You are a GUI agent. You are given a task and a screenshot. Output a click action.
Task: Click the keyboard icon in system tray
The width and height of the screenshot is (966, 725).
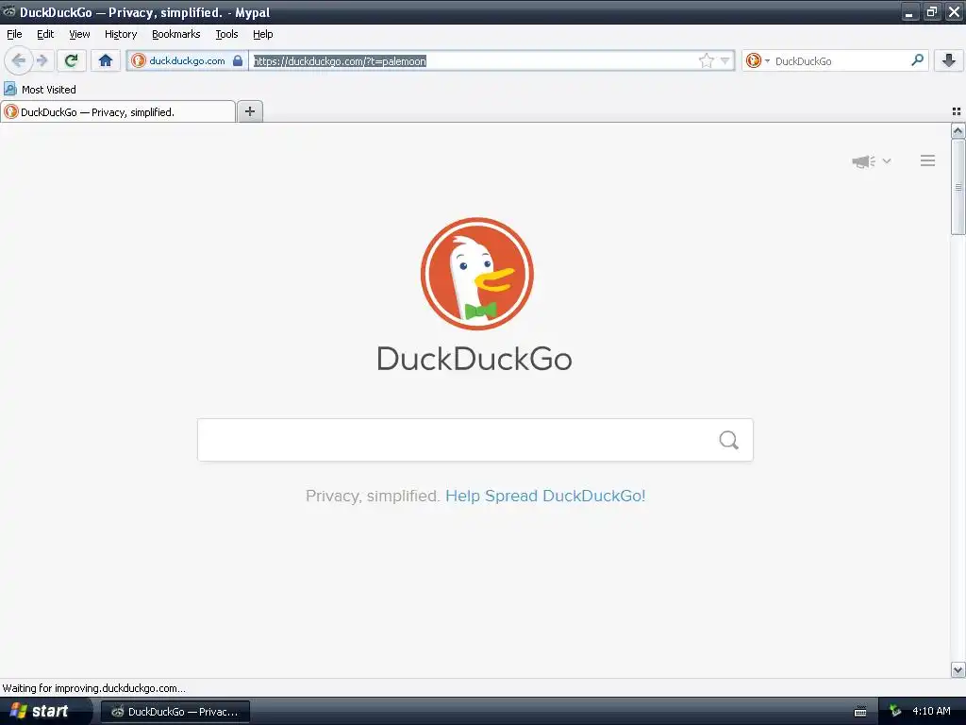coord(860,712)
